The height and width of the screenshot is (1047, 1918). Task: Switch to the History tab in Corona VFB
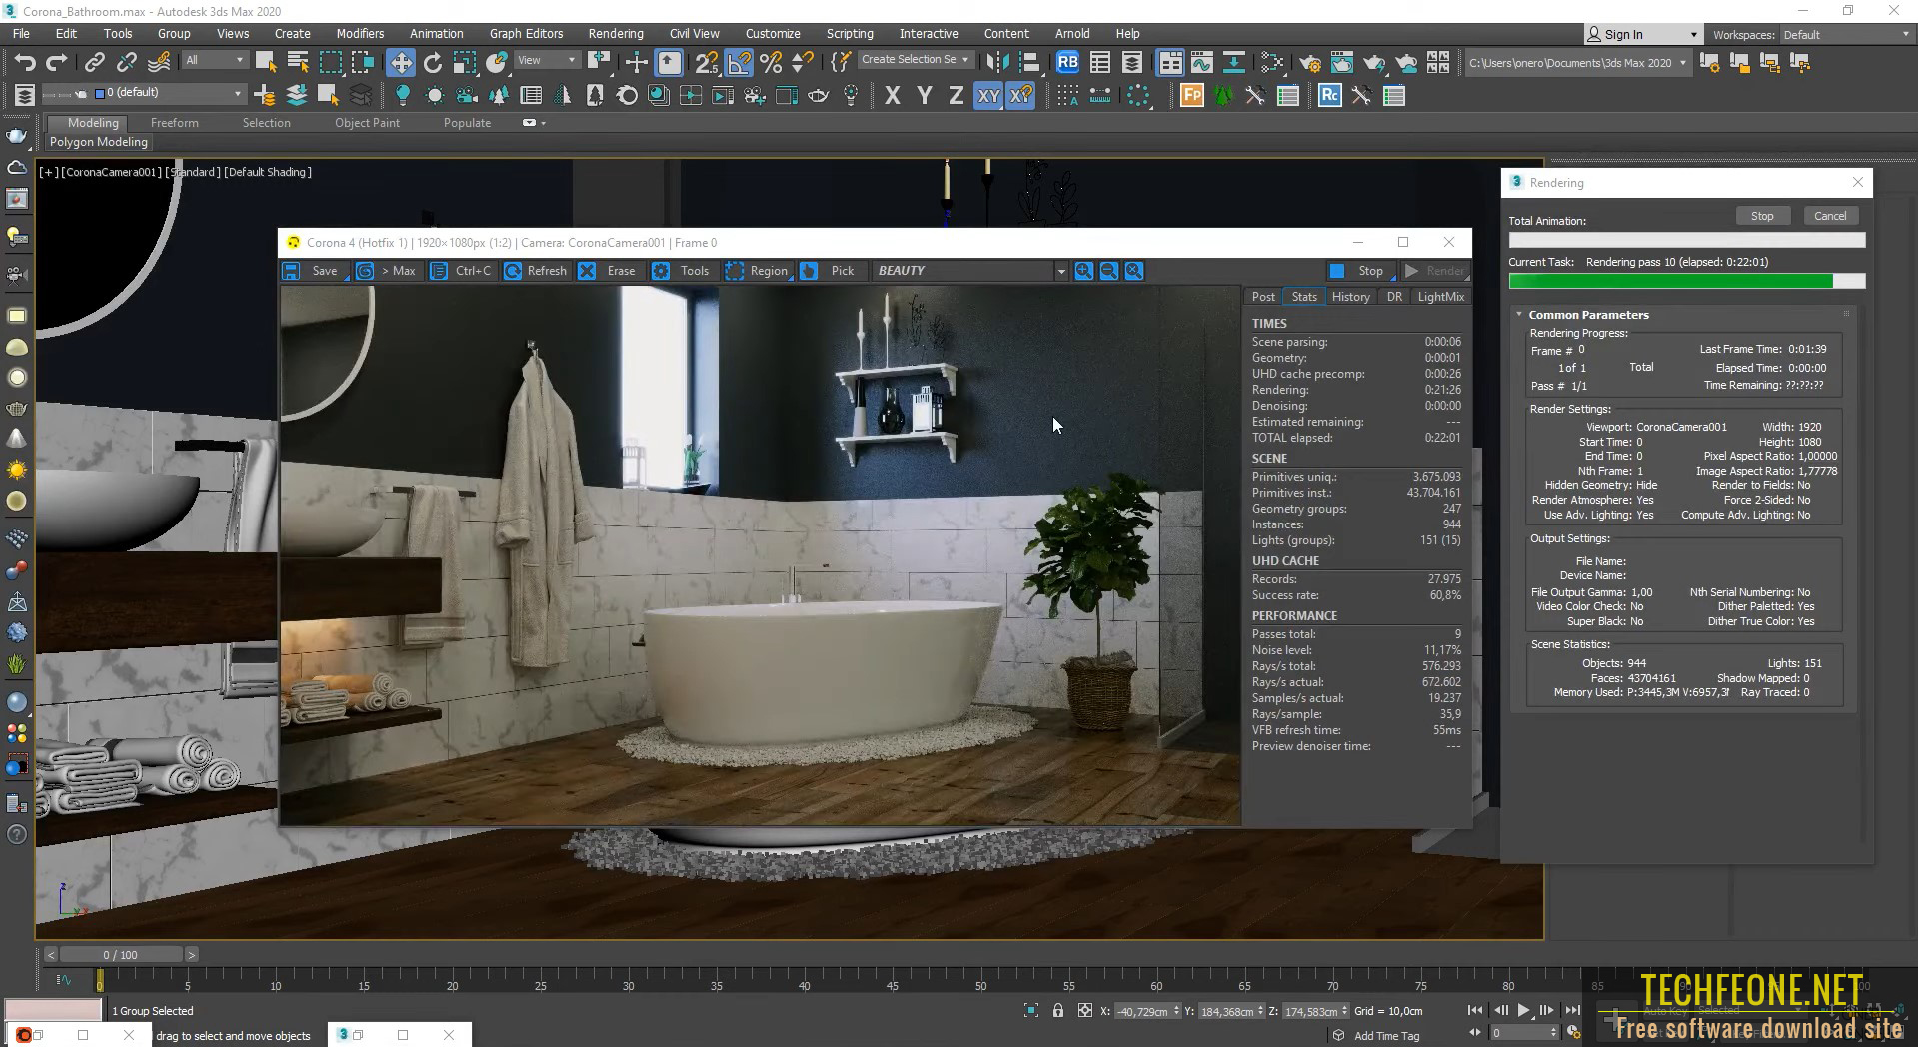[x=1350, y=296]
